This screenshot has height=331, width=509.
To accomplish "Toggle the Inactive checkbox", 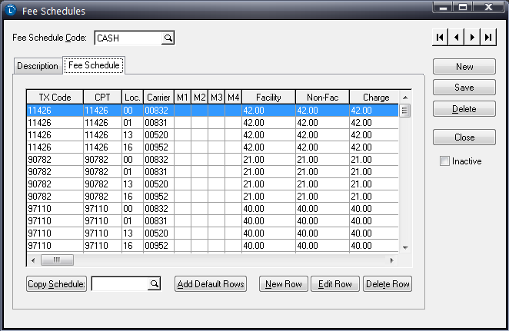I will (444, 161).
